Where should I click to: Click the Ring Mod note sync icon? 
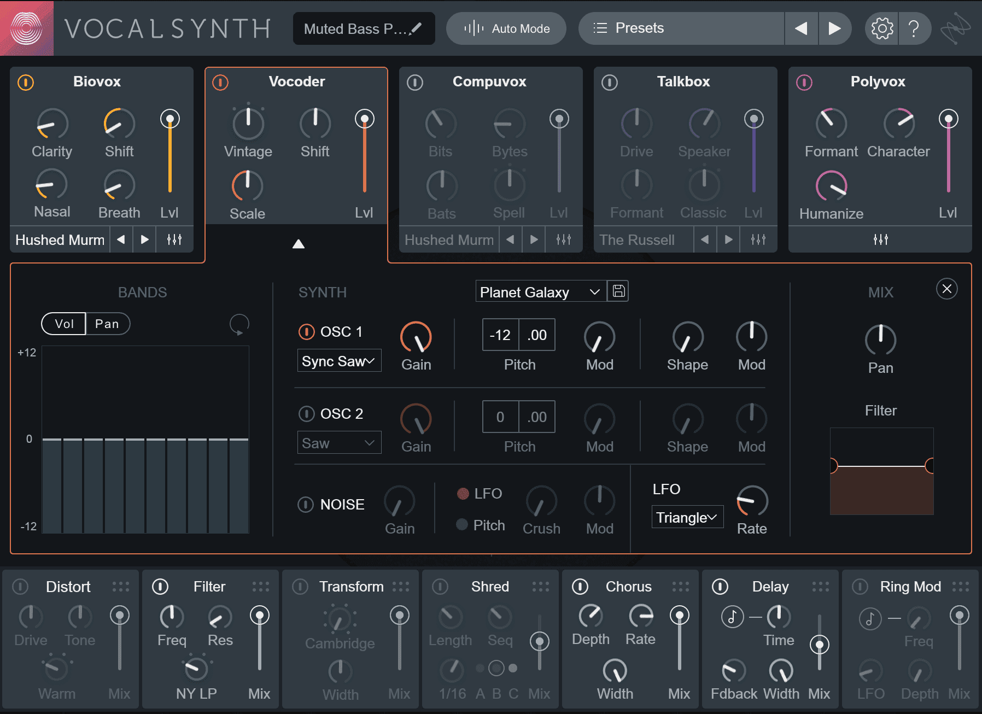point(870,618)
